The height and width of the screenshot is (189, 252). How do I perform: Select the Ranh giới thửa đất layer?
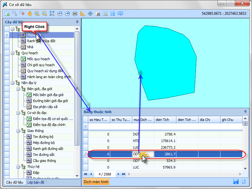(x=41, y=41)
